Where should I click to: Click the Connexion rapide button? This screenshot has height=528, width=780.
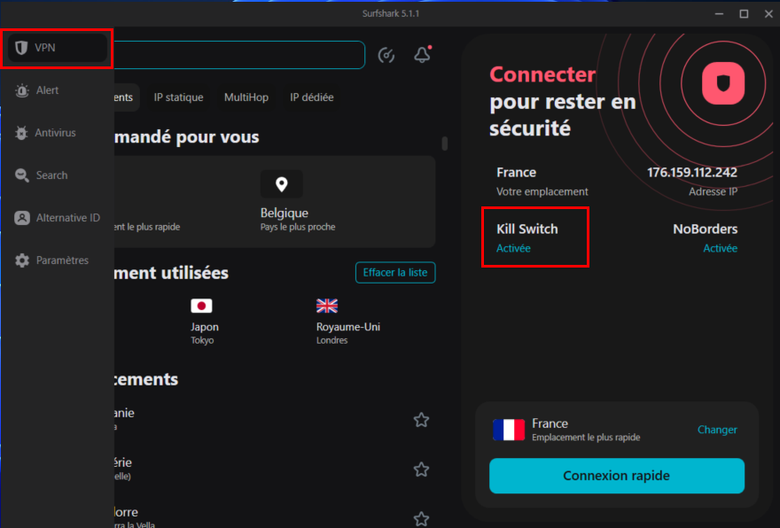(x=617, y=476)
